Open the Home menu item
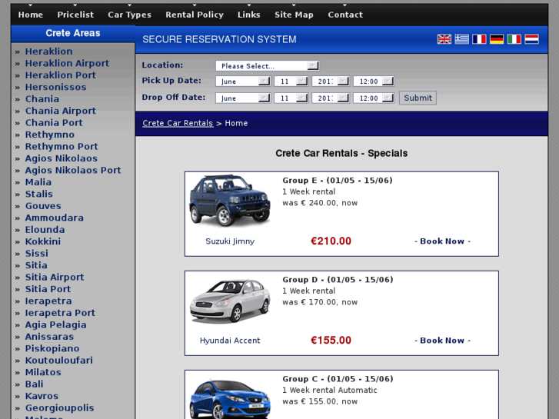Screen dimensions: 559x419 coord(31,15)
